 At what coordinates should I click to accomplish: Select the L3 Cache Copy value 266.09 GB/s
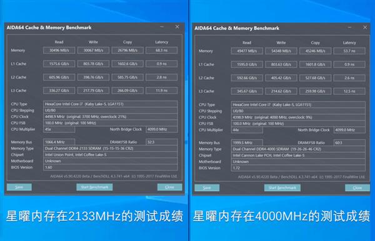(x=127, y=91)
